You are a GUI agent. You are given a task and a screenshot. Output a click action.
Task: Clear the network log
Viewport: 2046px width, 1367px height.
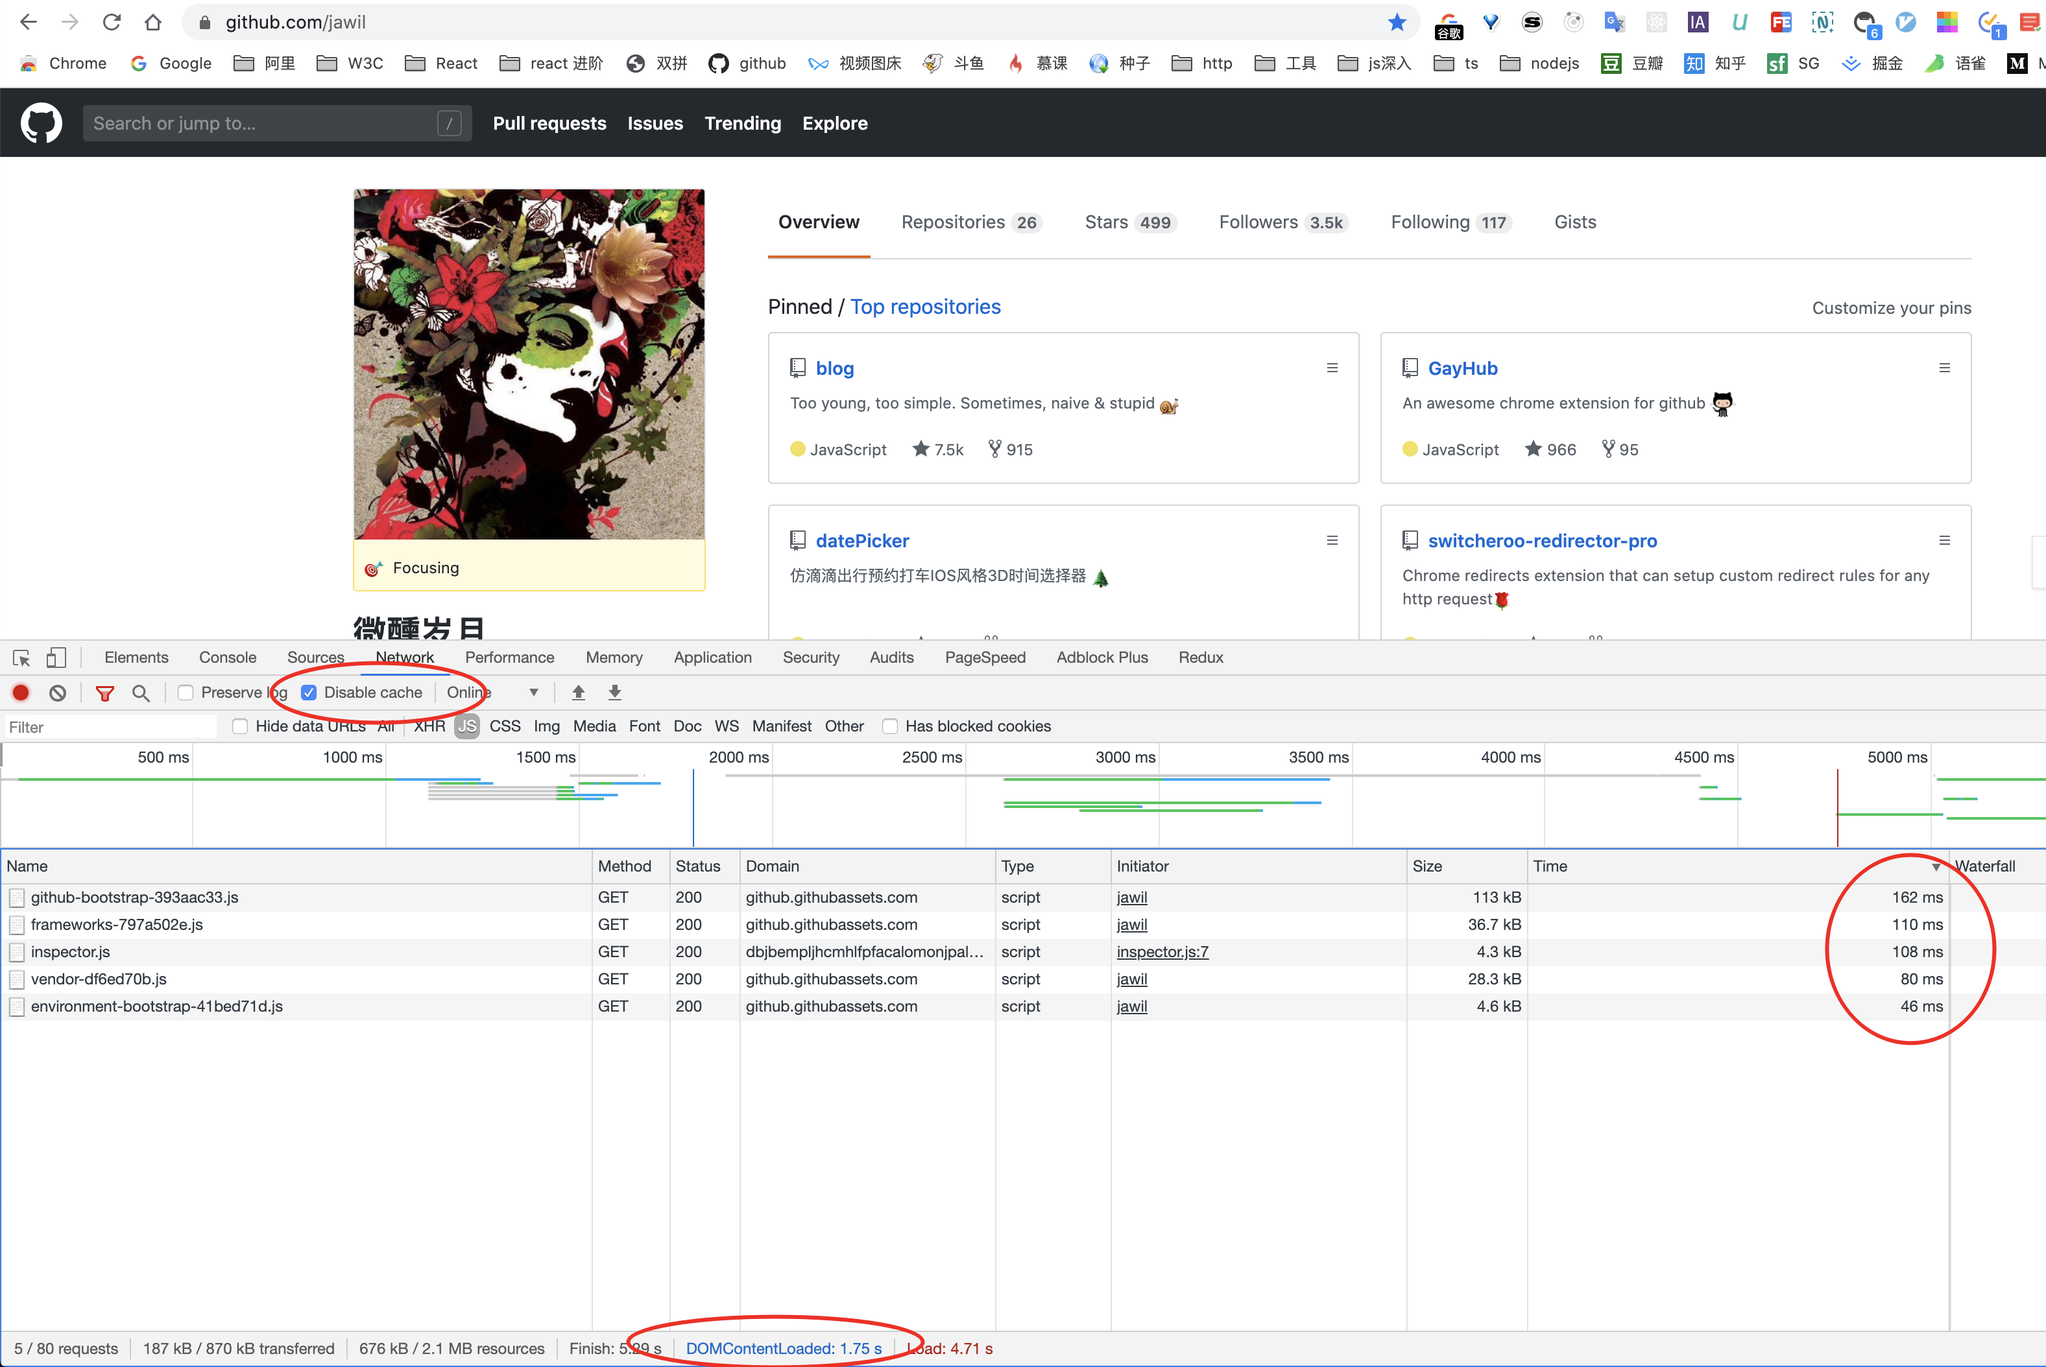[x=58, y=693]
